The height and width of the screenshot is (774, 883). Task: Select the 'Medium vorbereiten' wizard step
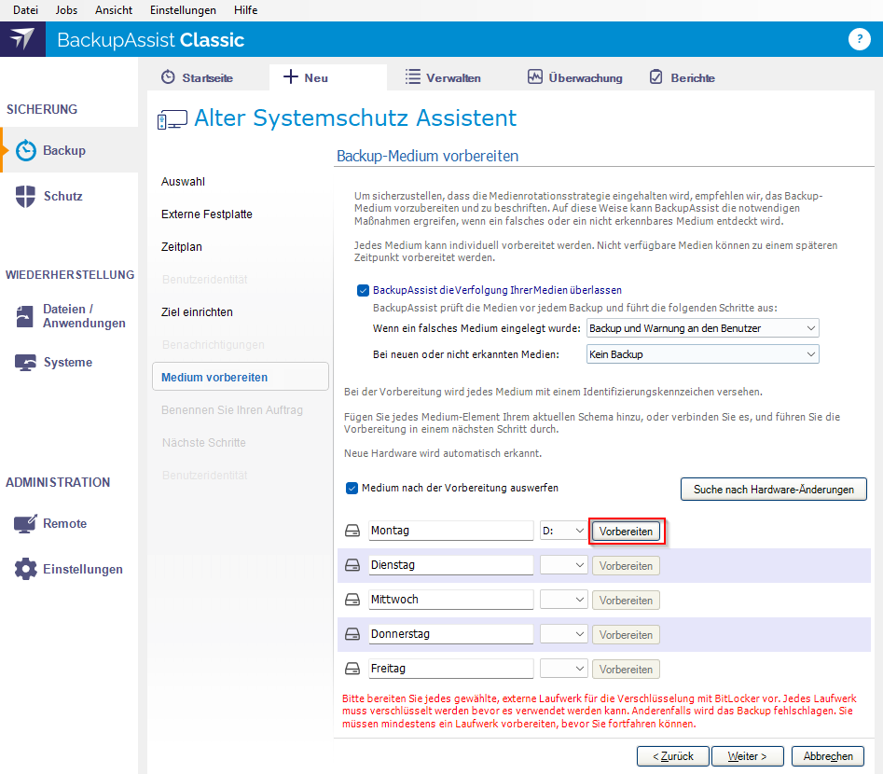(240, 377)
